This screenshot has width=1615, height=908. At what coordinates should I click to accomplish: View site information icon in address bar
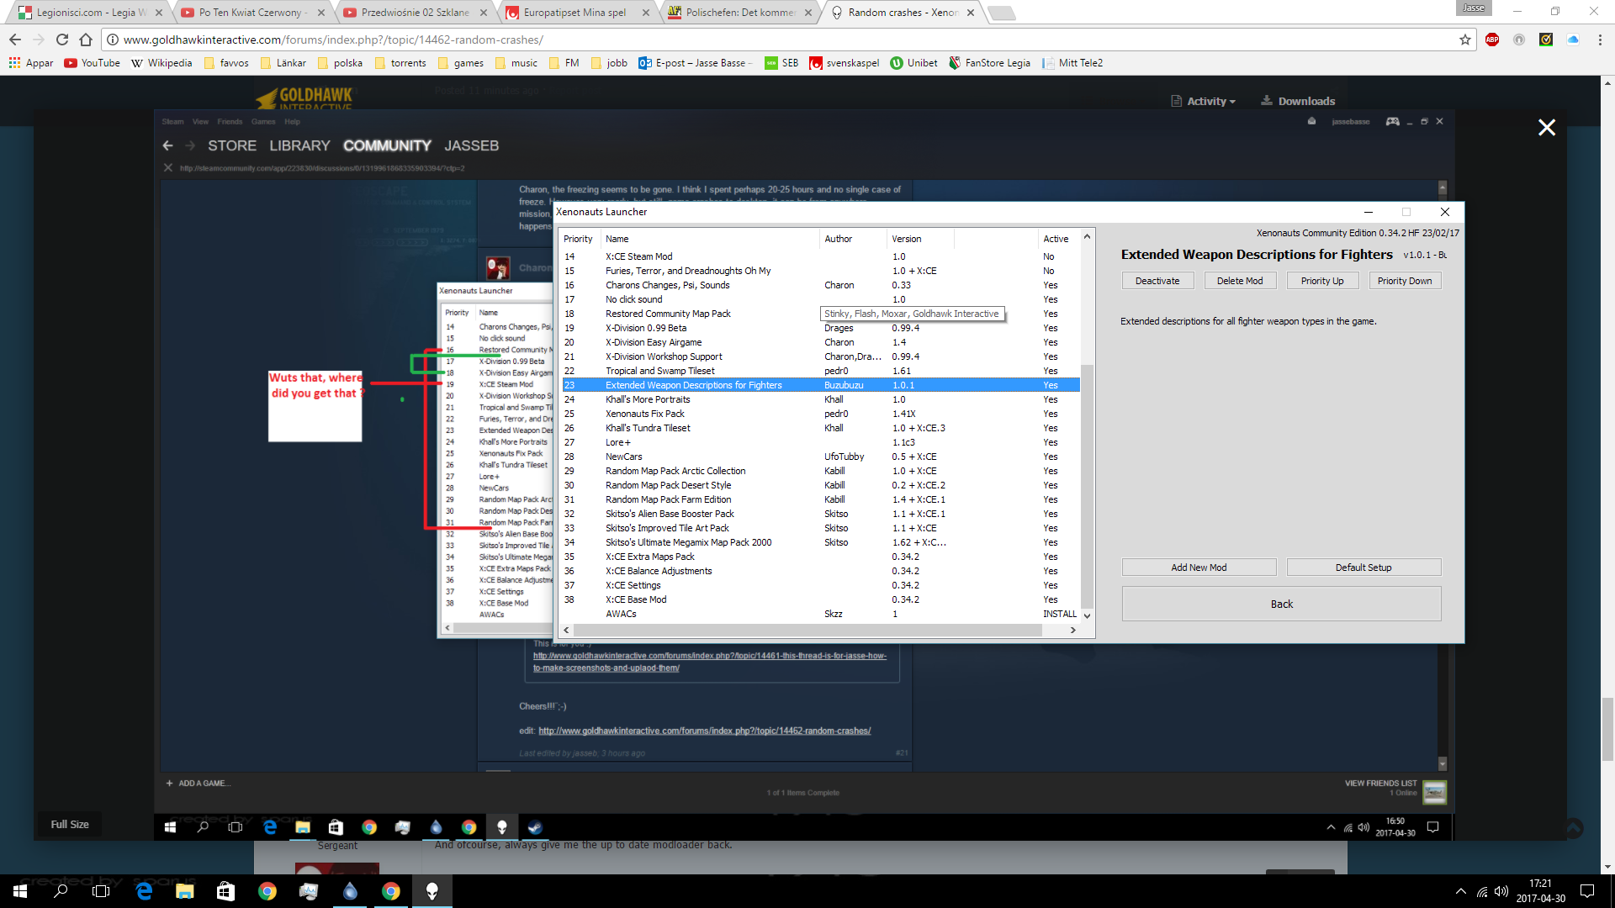click(112, 40)
